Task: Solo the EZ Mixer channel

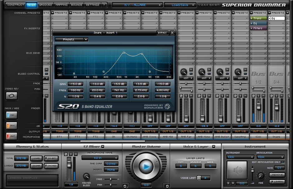Action: [x=71, y=154]
